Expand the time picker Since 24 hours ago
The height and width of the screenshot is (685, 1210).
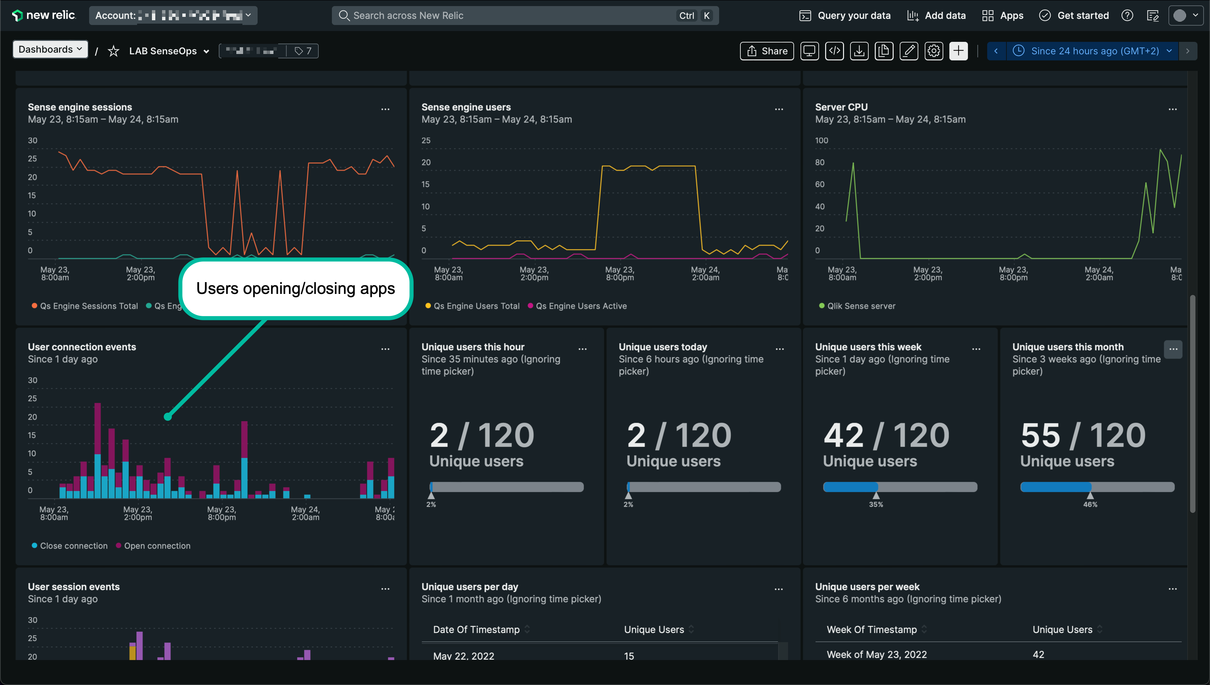point(1094,51)
